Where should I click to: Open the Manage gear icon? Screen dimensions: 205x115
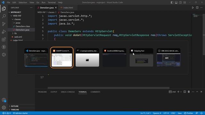[x=4, y=108]
